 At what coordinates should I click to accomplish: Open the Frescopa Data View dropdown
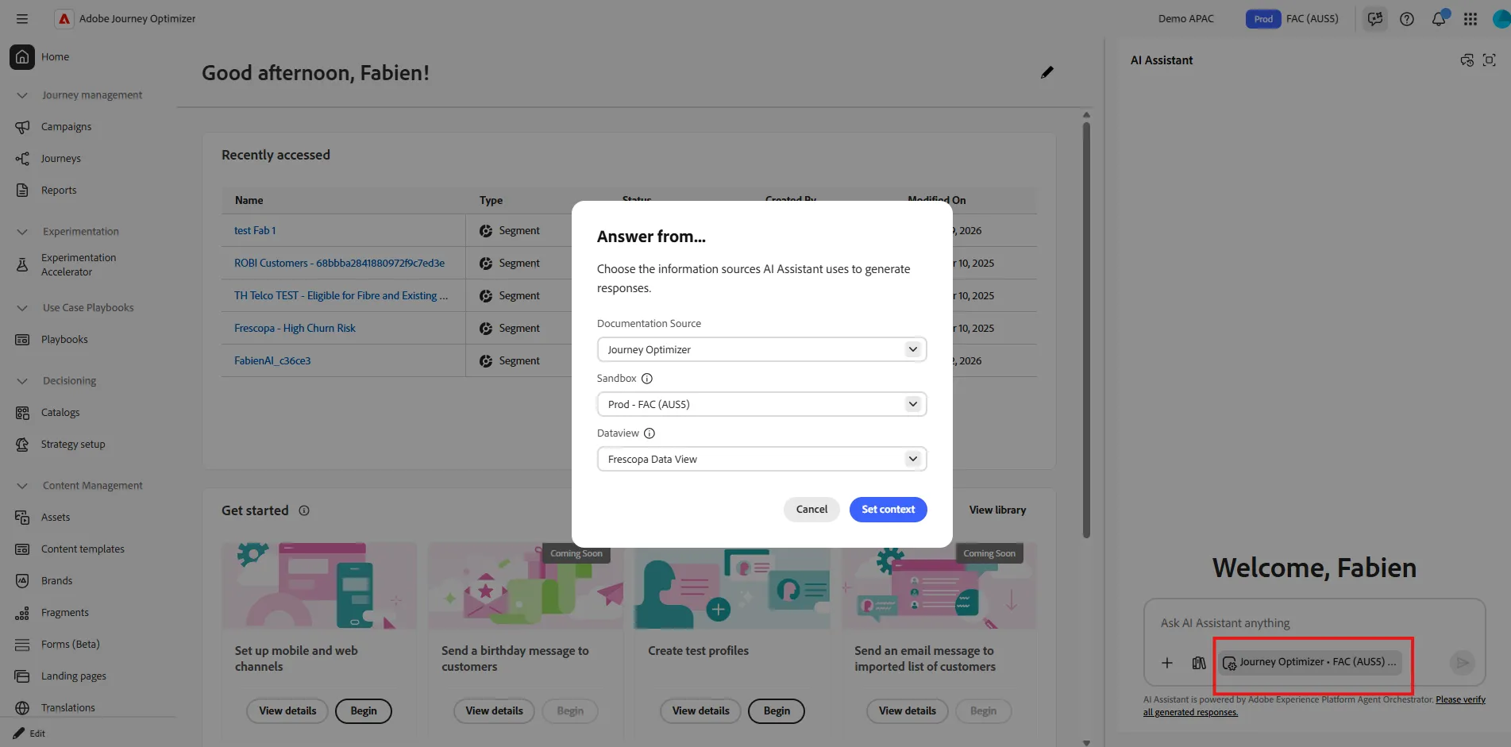pyautogui.click(x=761, y=459)
